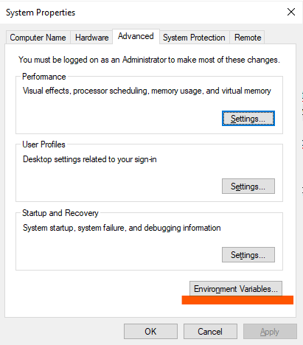
Task: Click the Administrator logon notice text
Action: (x=149, y=60)
